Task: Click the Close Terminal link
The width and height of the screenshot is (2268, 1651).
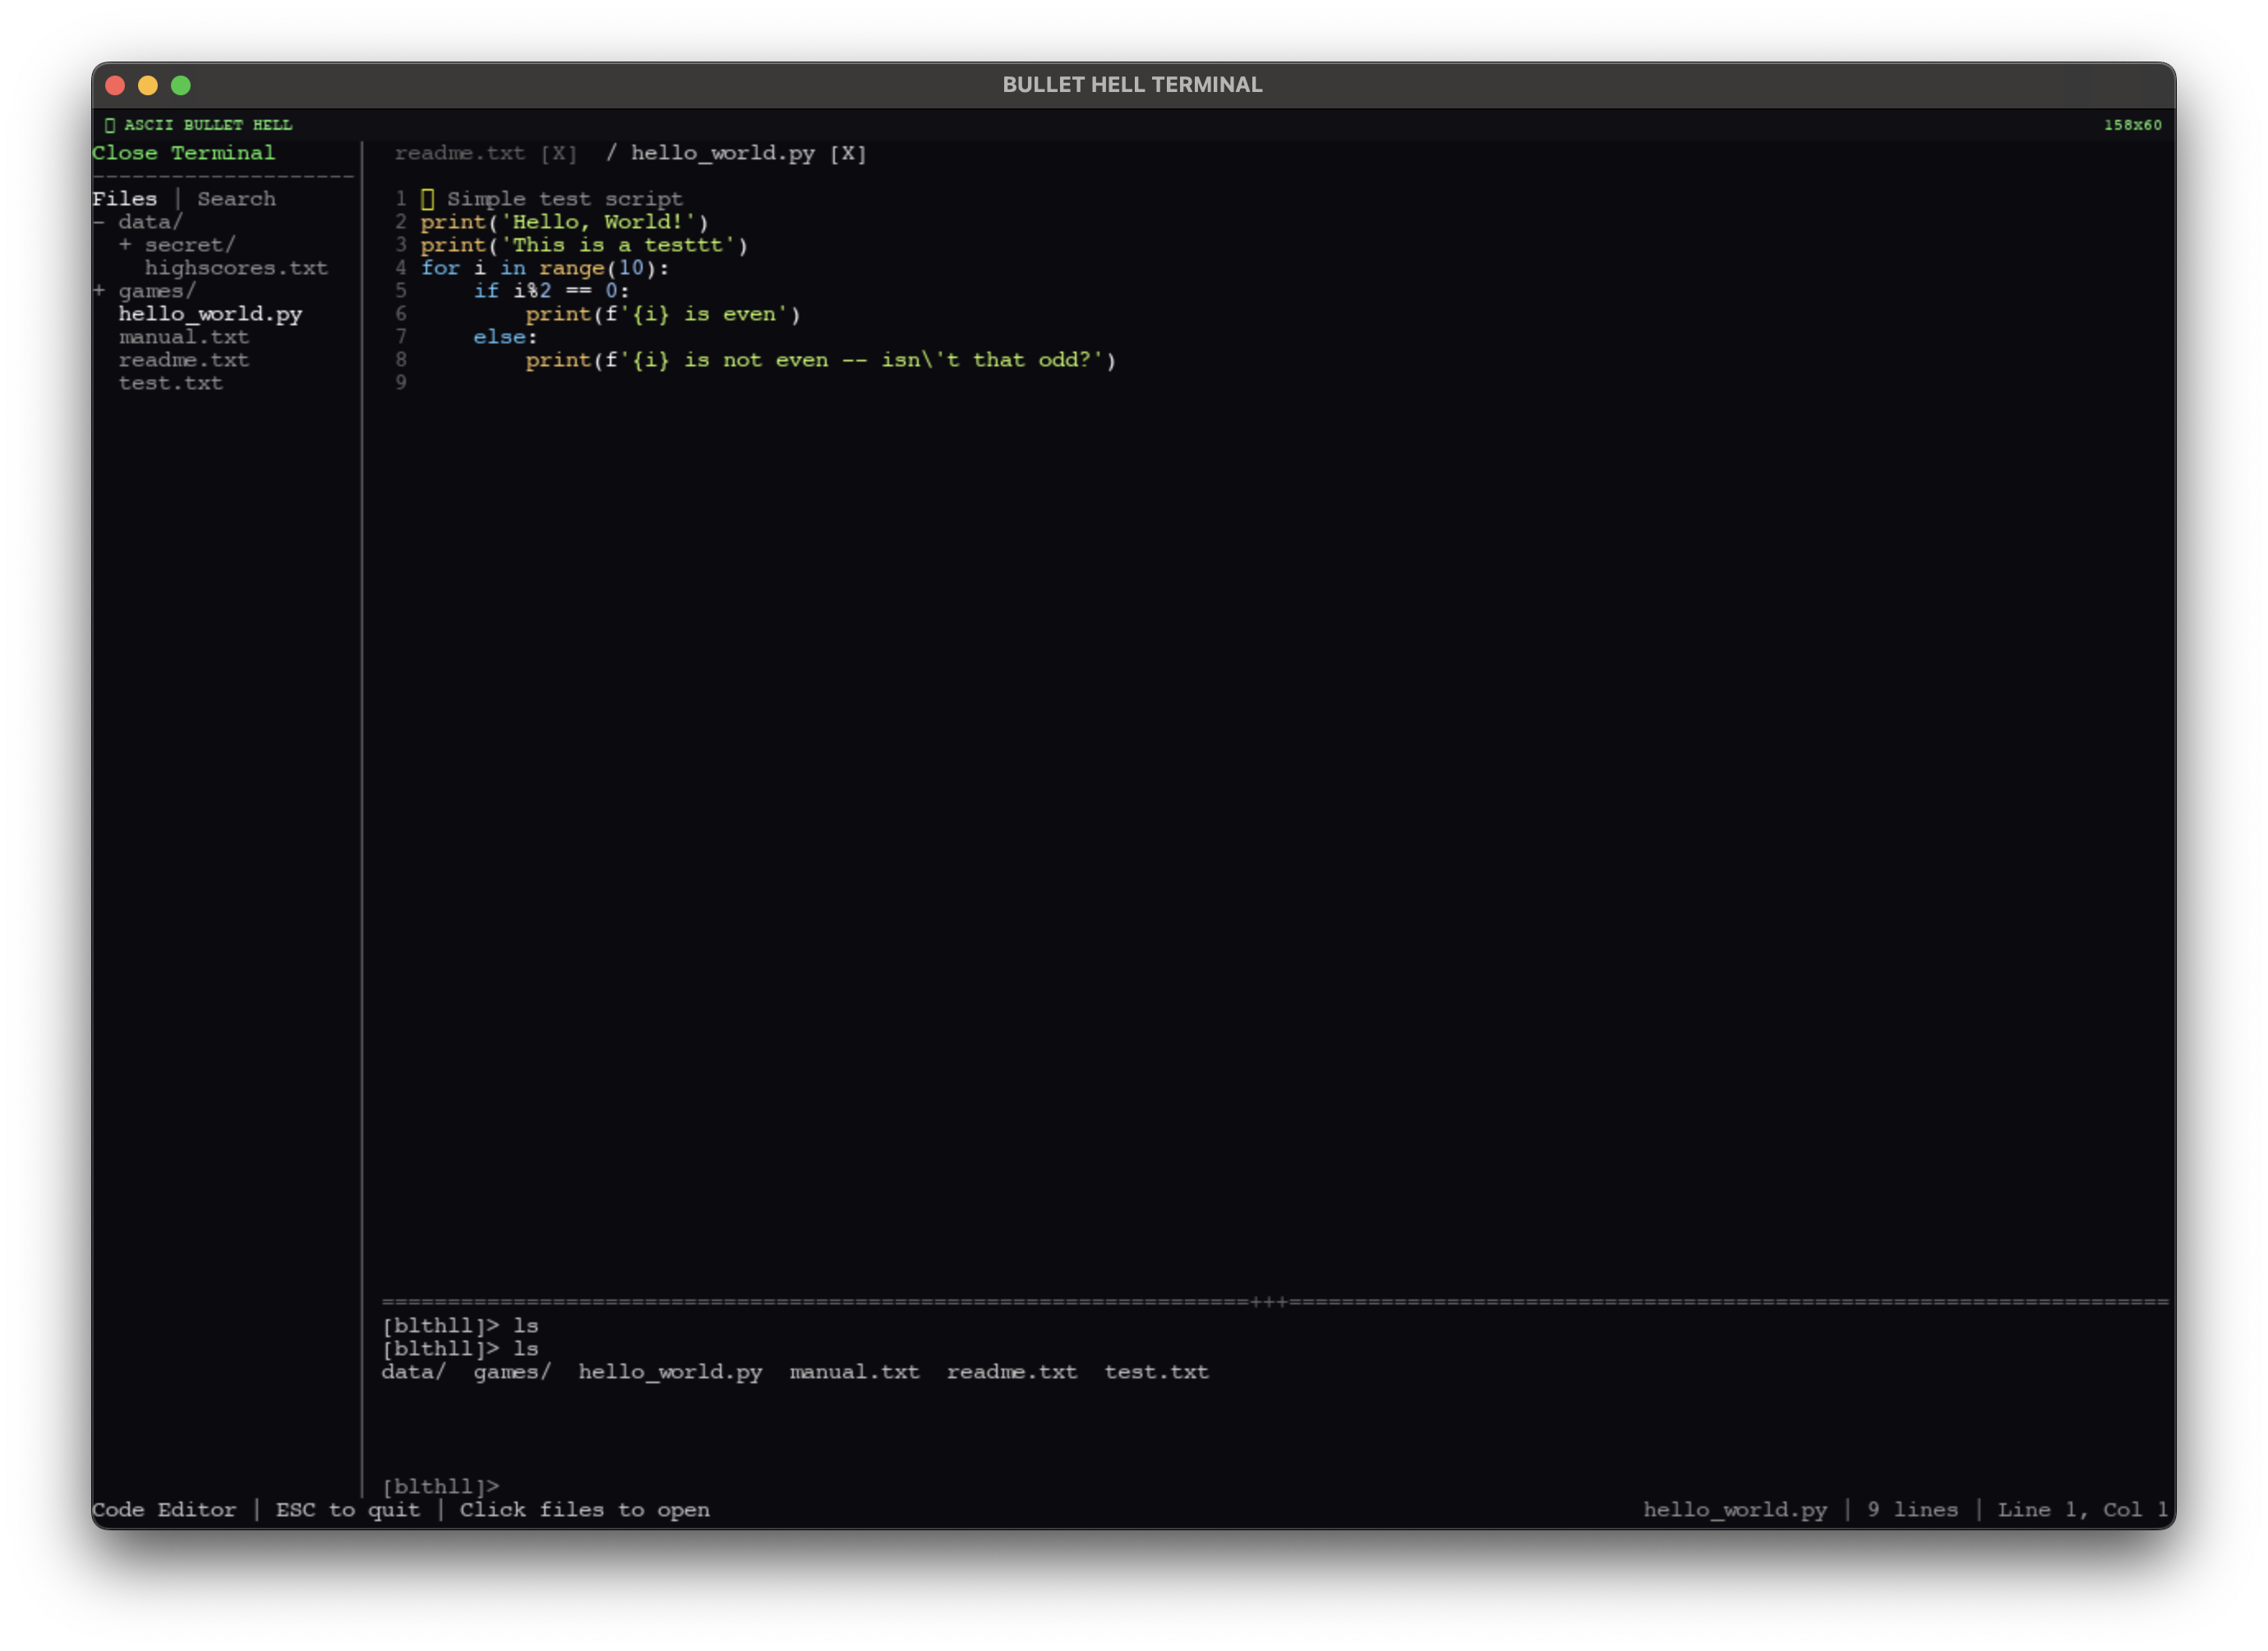Action: coord(183,153)
